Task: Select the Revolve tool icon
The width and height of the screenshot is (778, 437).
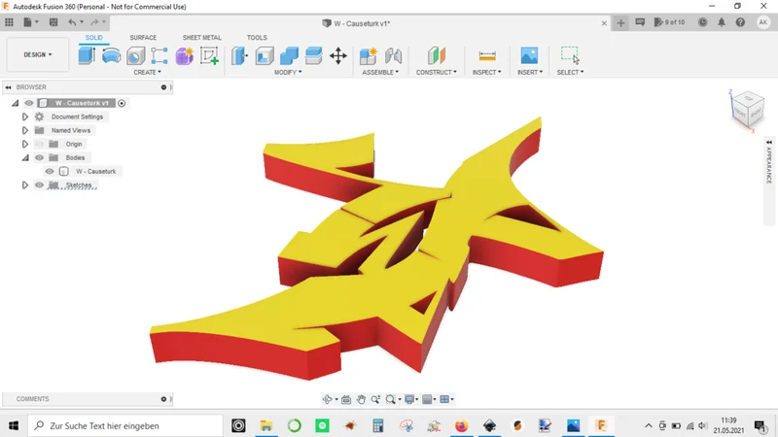Action: 111,55
